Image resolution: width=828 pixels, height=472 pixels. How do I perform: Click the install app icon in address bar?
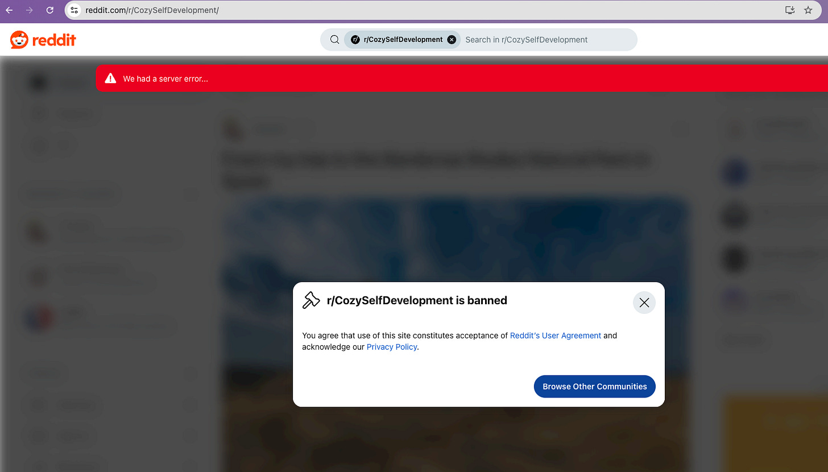(x=789, y=10)
